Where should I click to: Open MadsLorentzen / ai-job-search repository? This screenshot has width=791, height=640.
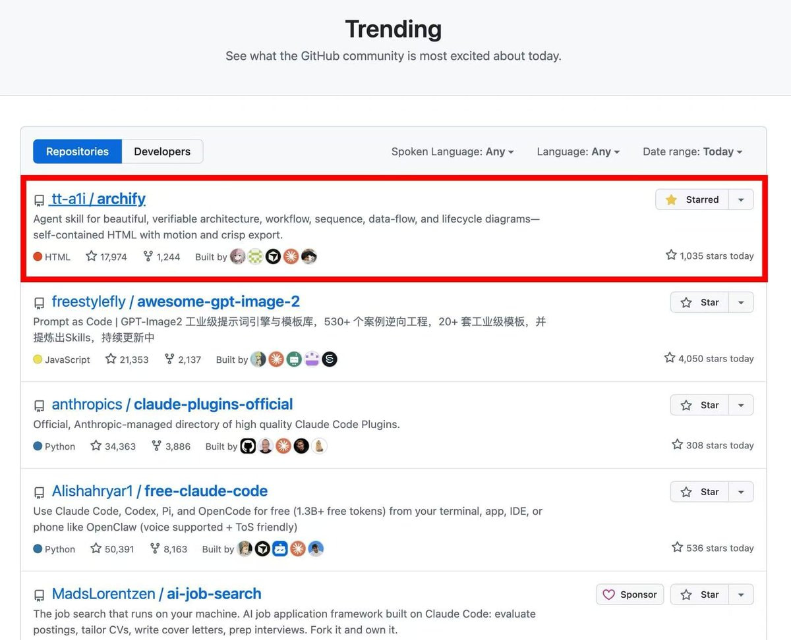[x=156, y=594]
